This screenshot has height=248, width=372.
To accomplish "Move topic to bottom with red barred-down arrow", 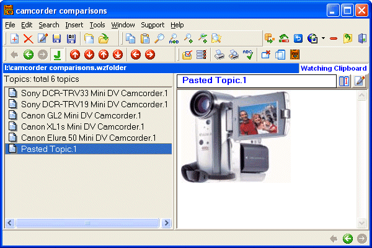I will (x=118, y=55).
